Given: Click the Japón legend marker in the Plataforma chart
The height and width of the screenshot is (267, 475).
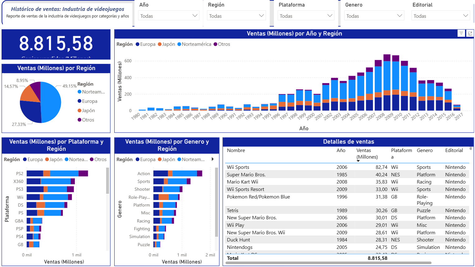Looking at the screenshot, I should (x=47, y=160).
